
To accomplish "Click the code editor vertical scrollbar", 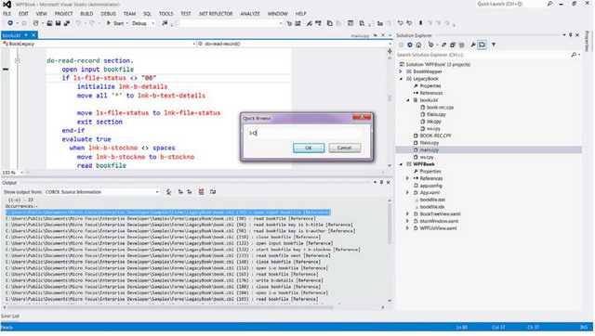I will (x=390, y=98).
